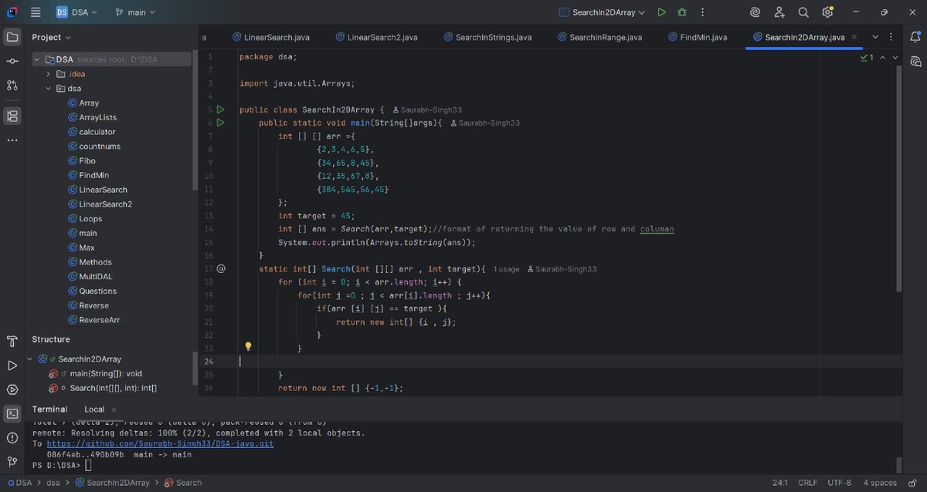Open the AI Assistant swirl icon
927x492 pixels.
click(x=755, y=12)
